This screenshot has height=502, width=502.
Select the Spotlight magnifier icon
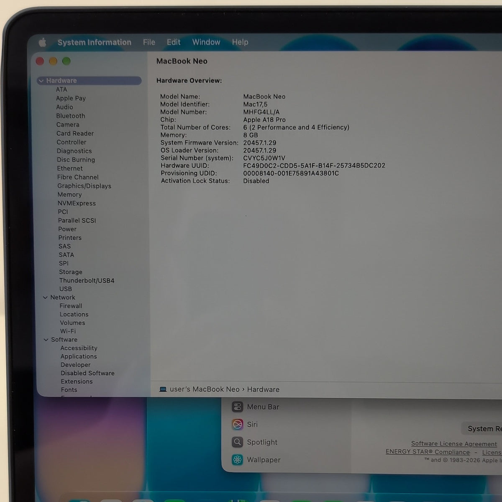point(238,442)
